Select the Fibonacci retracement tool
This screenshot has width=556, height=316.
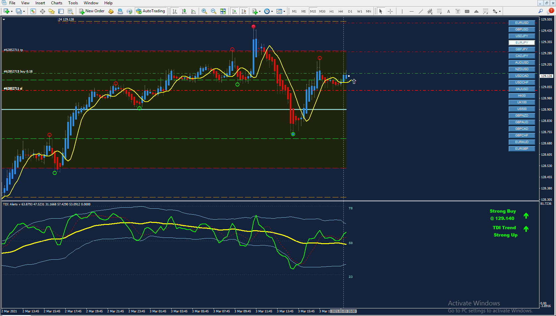point(439,11)
